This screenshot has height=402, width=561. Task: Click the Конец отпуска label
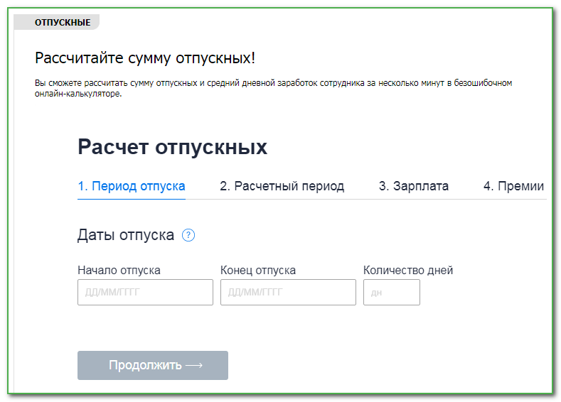click(258, 270)
